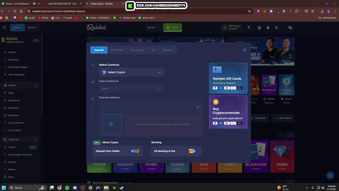This screenshot has height=191, width=339.
Task: Open spotify bookmark in bookmarks bar
Action: (30, 18)
